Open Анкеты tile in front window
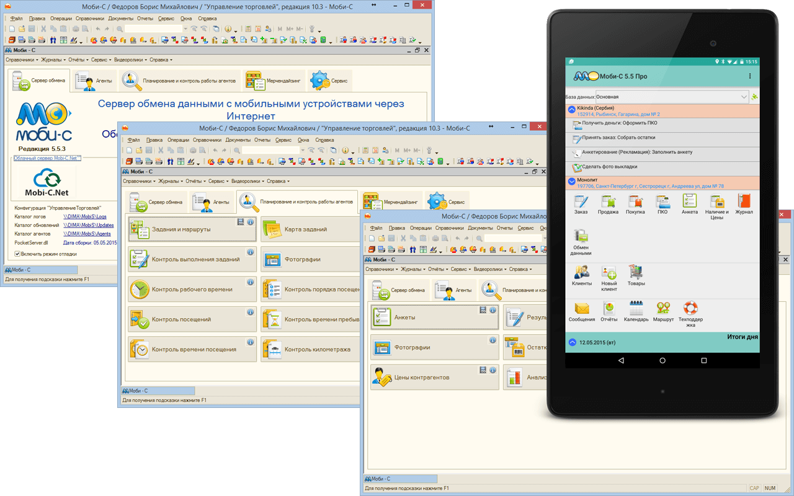The width and height of the screenshot is (794, 496). click(x=434, y=317)
